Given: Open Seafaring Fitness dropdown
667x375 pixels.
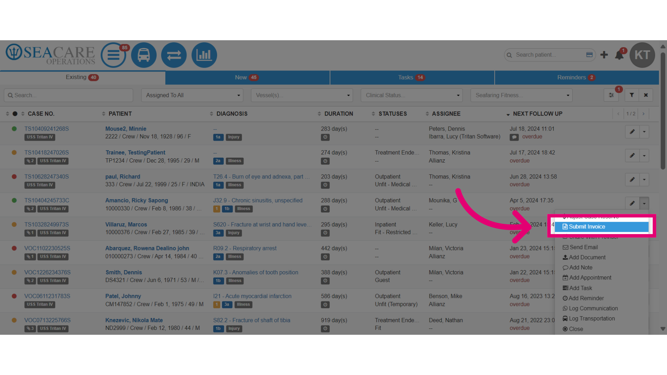Looking at the screenshot, I should [x=521, y=95].
